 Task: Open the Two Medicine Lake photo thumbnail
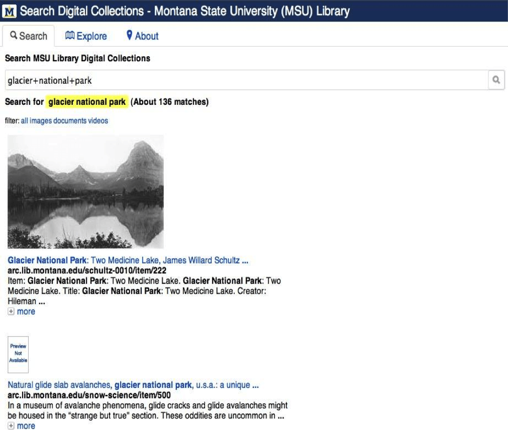click(85, 191)
